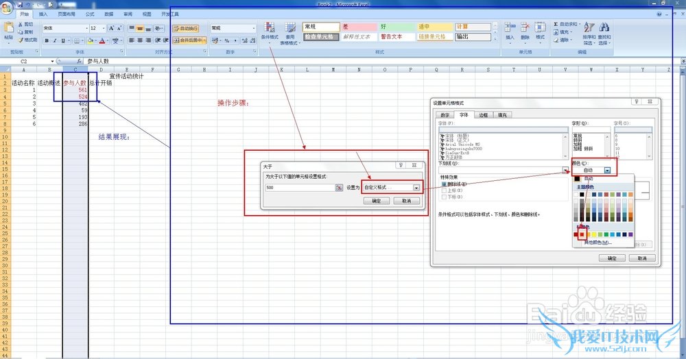This screenshot has height=359, width=686.
Task: Click the Insert cells (插入) icon
Action: coord(510,32)
